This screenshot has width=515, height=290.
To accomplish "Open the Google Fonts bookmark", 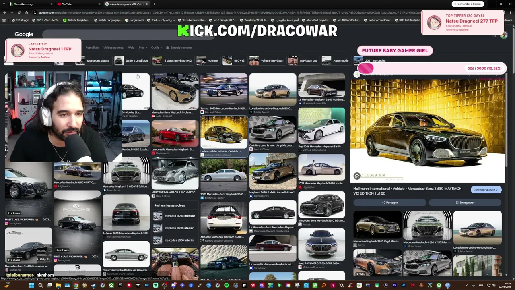I will pyautogui.click(x=134, y=20).
